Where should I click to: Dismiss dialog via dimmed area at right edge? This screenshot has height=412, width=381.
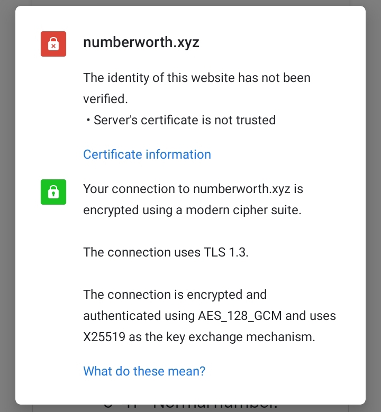pyautogui.click(x=374, y=206)
